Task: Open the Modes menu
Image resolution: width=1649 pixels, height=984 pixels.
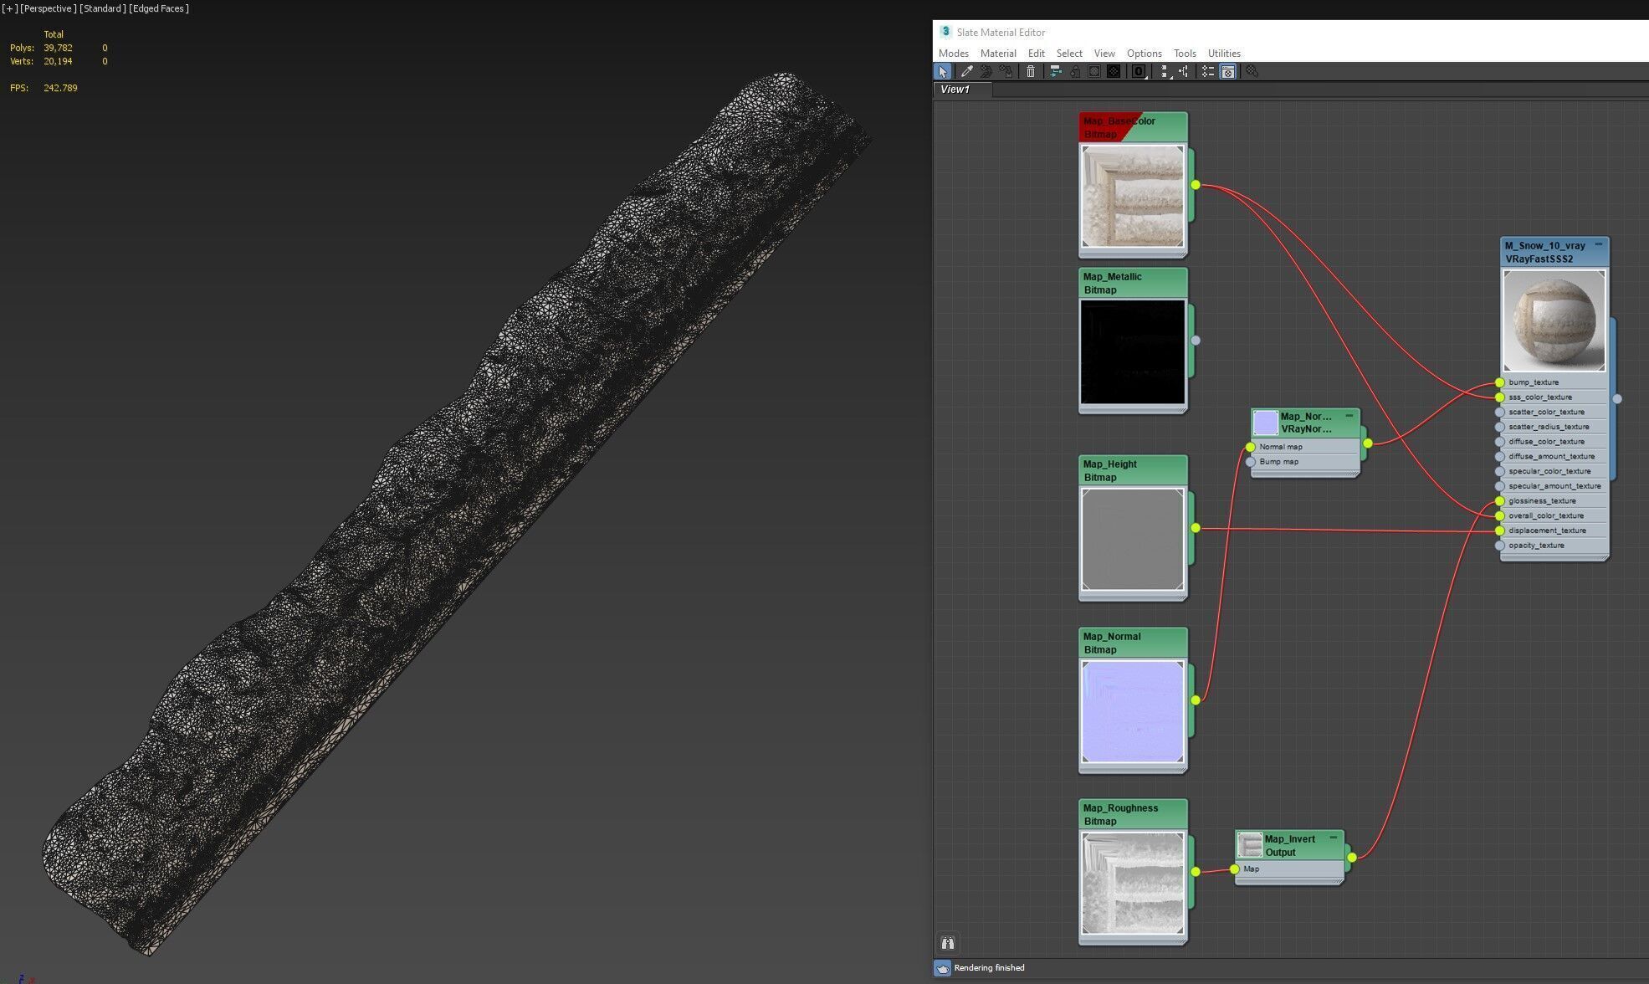Action: 953,54
